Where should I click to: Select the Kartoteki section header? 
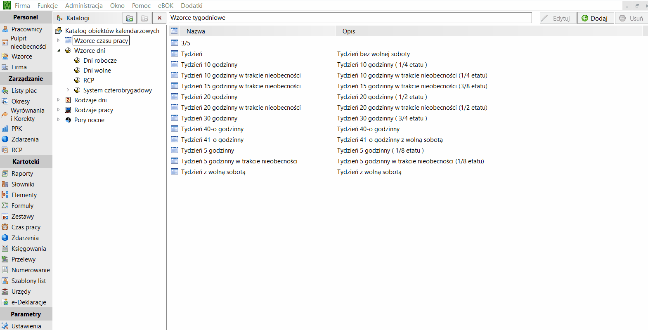(x=26, y=162)
